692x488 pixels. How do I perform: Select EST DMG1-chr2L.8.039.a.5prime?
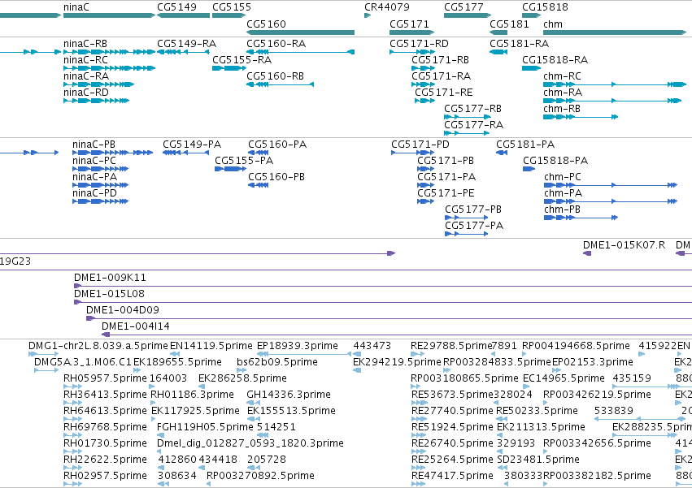43,354
